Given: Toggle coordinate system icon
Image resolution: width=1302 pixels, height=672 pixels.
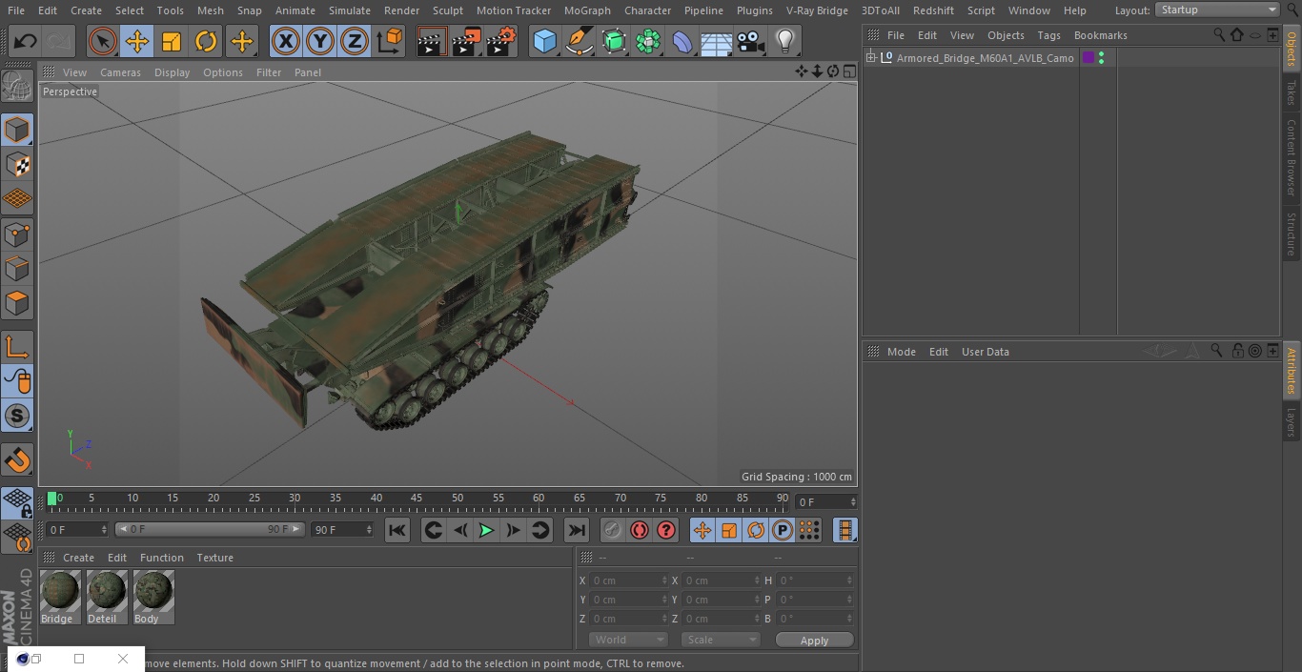Looking at the screenshot, I should [390, 41].
